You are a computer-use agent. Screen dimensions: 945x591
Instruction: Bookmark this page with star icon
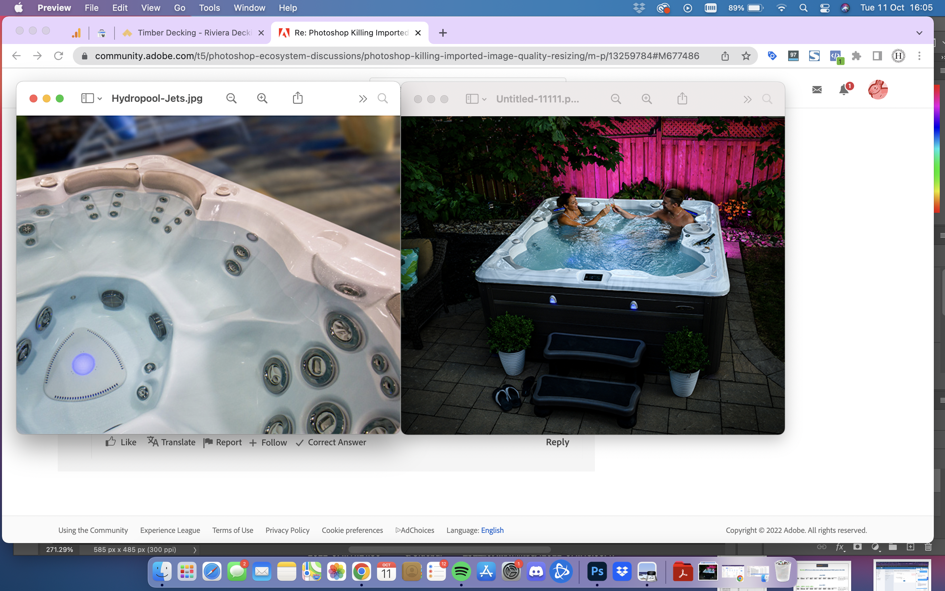tap(746, 56)
